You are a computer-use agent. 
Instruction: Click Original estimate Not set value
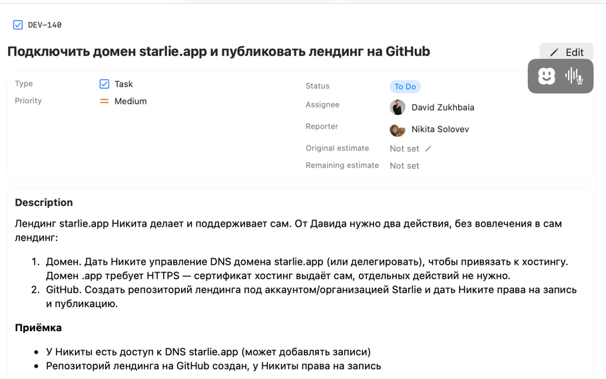coord(404,148)
